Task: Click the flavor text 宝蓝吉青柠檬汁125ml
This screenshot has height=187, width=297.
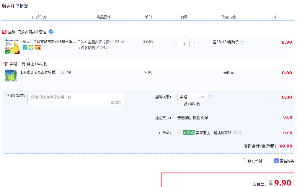Action: coord(106,42)
